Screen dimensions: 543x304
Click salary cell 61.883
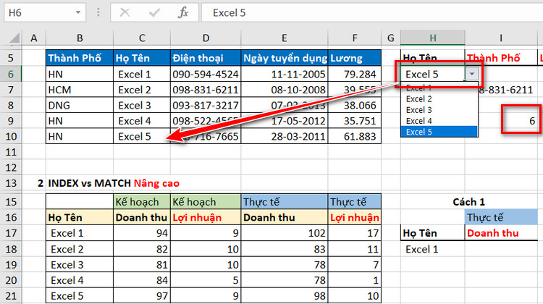click(x=355, y=136)
